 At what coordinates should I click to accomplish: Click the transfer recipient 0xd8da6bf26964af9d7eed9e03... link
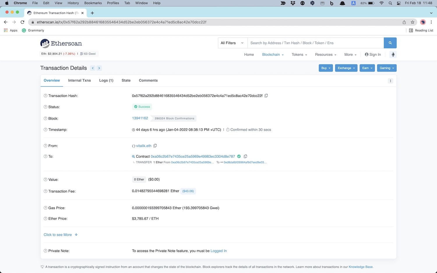pyautogui.click(x=245, y=162)
